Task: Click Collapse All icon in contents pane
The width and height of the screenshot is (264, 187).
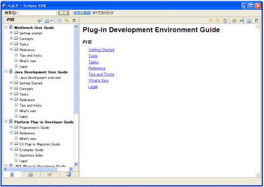Action: point(60,21)
